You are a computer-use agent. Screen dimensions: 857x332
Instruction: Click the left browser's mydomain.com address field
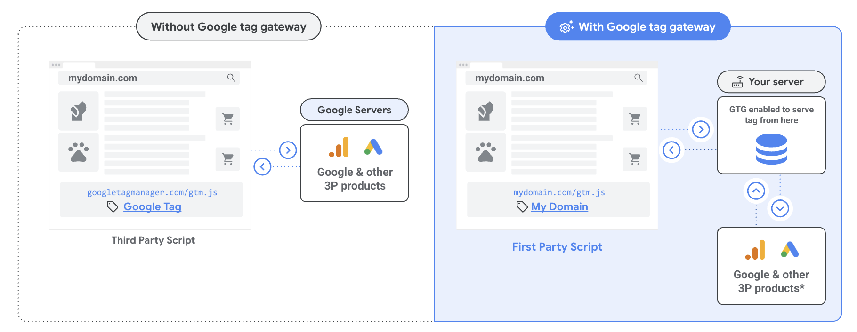point(149,78)
